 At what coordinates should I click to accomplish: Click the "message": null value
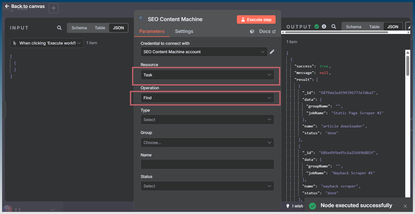[324, 73]
